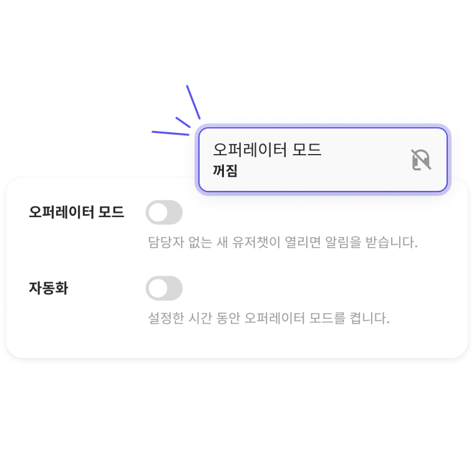The height and width of the screenshot is (474, 474).
Task: Click the short middle purple spark line
Action: pos(183,122)
